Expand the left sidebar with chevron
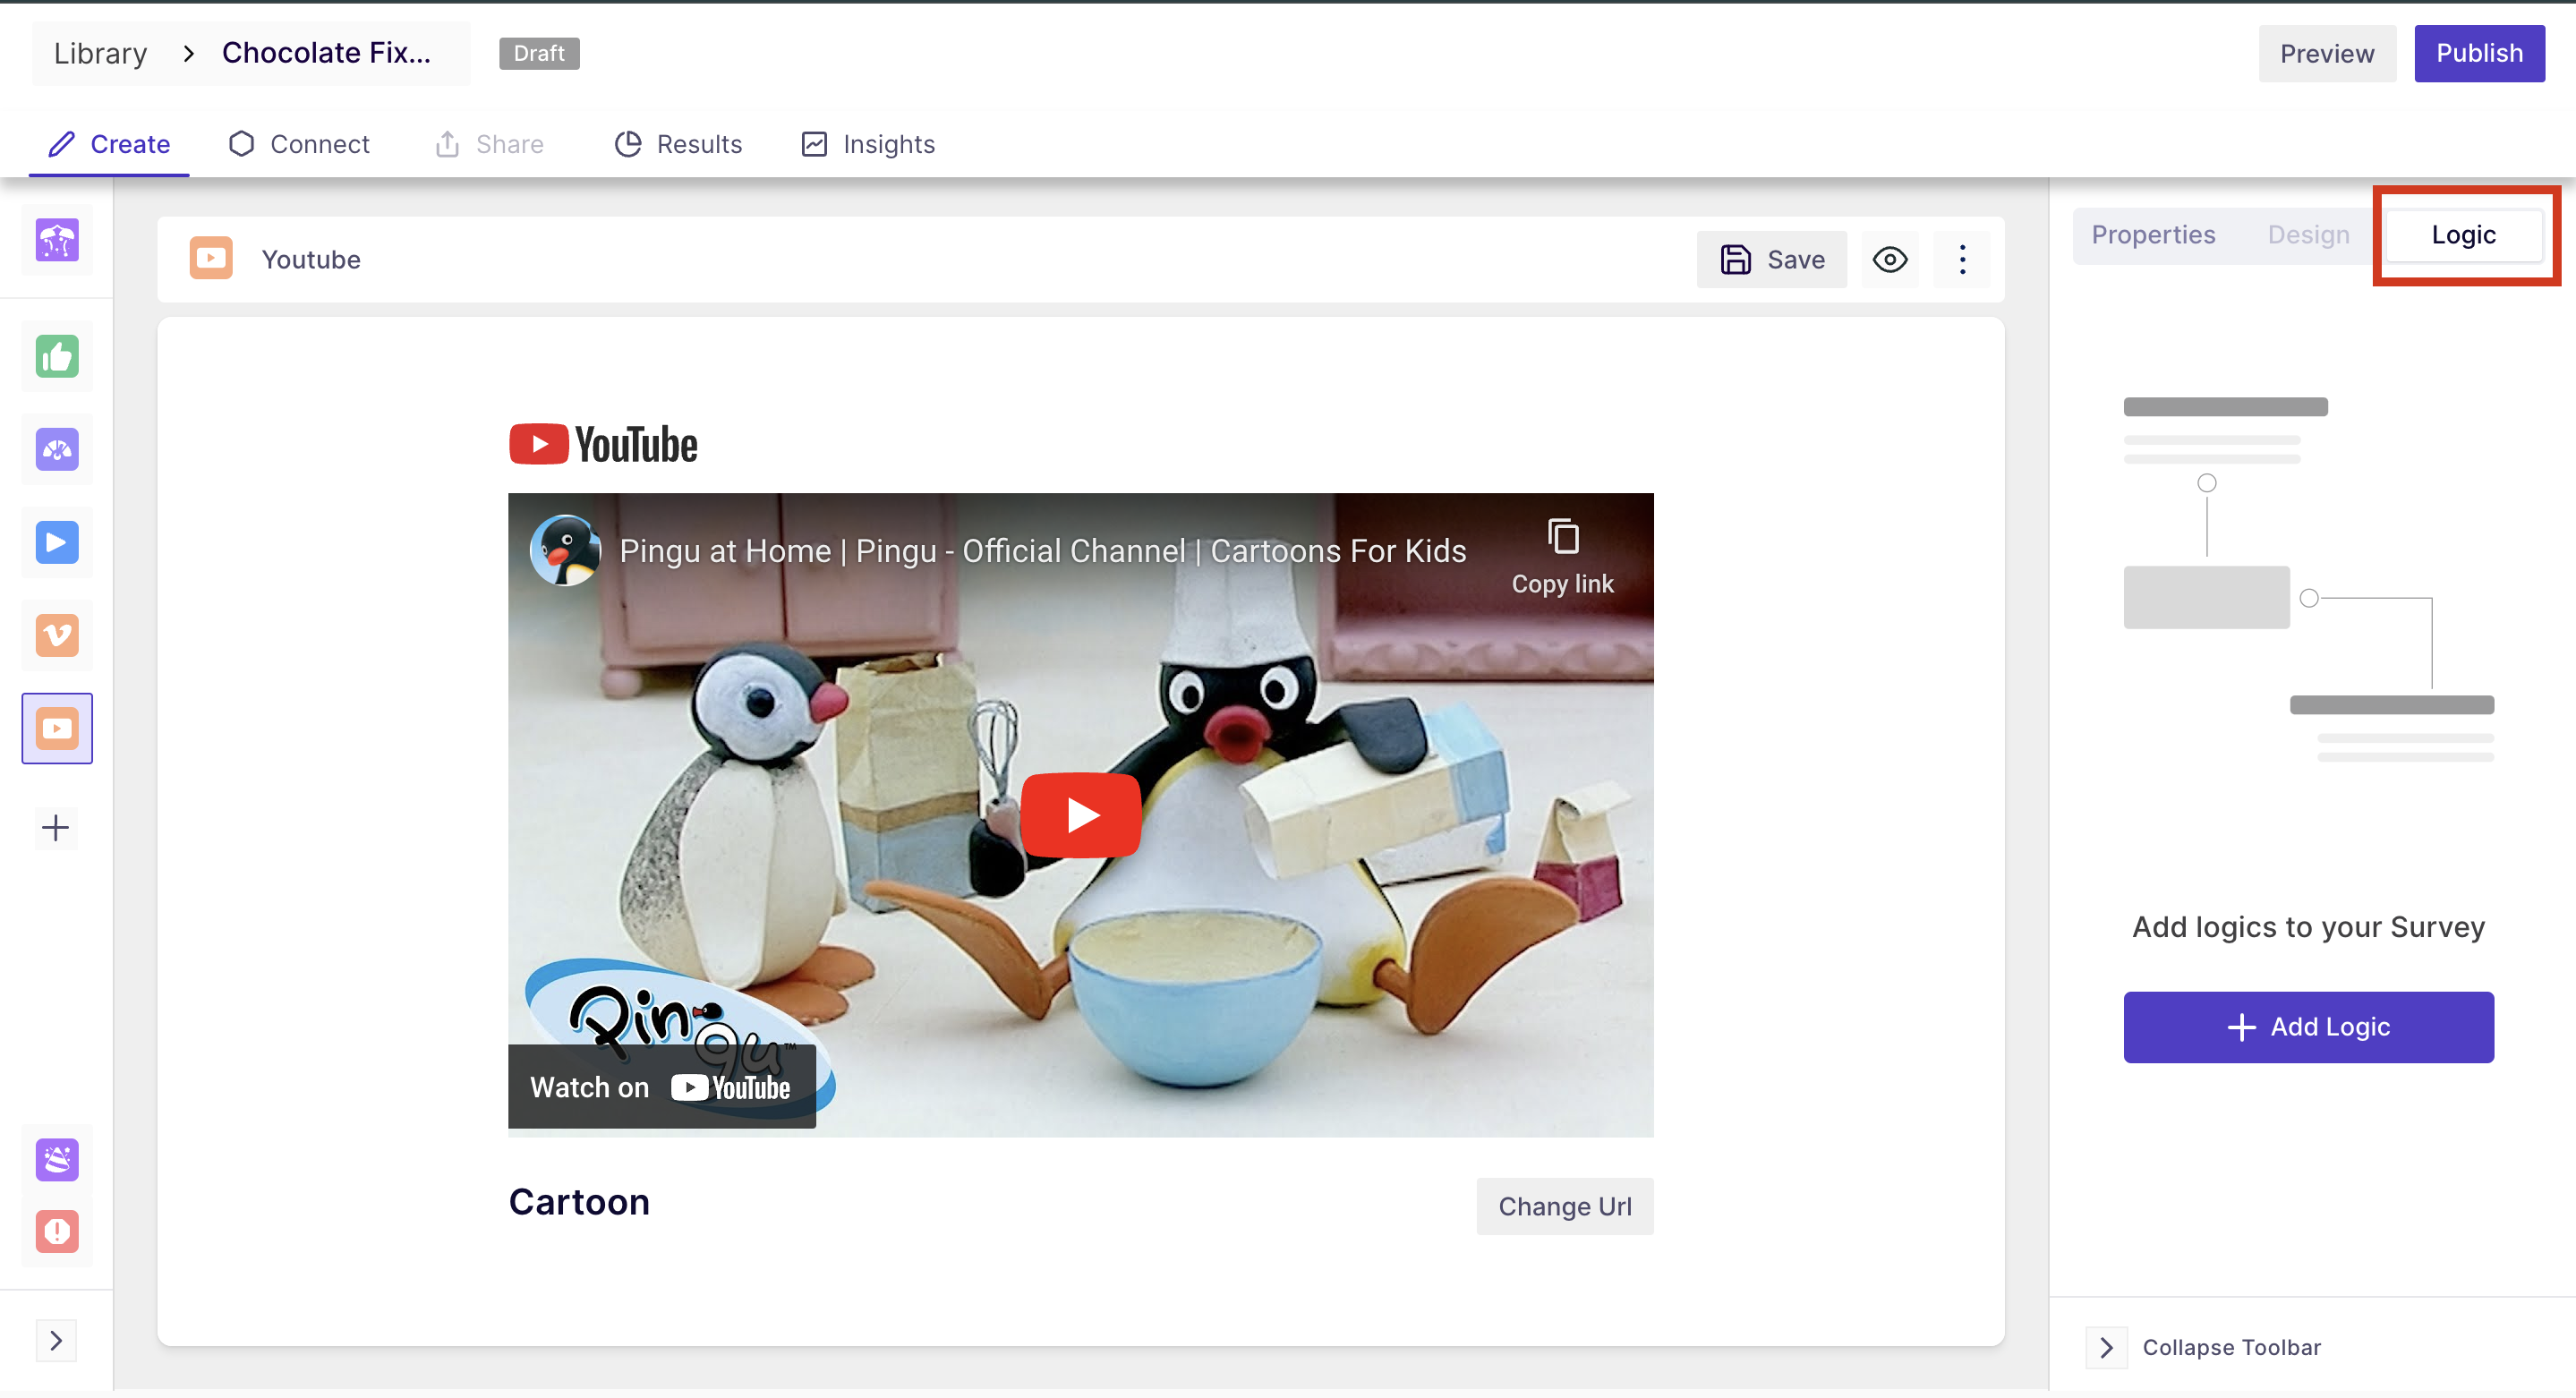The image size is (2576, 1398). [56, 1340]
